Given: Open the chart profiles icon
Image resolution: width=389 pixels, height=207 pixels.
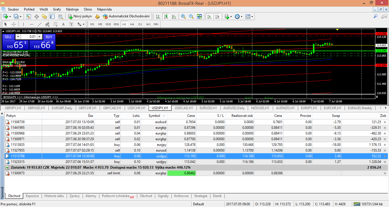Looking at the screenshot, I should 16,16.
